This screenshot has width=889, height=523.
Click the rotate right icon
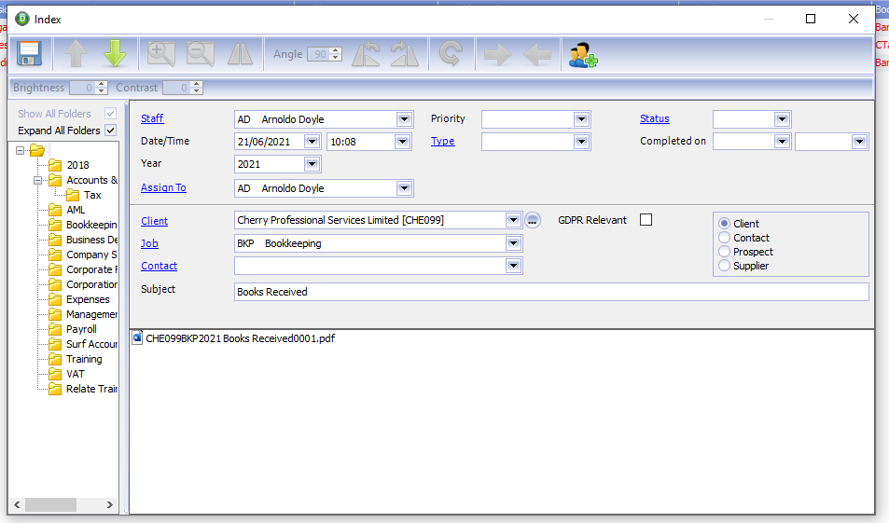405,54
